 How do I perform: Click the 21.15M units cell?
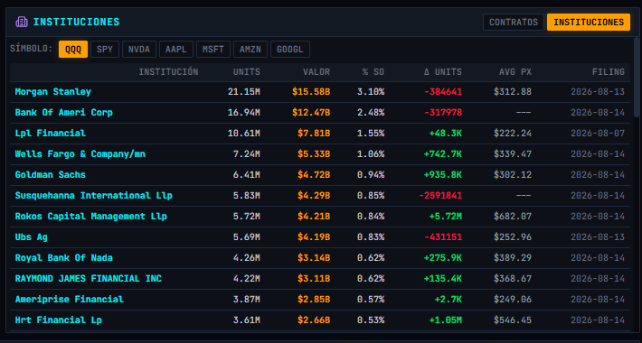click(x=244, y=92)
